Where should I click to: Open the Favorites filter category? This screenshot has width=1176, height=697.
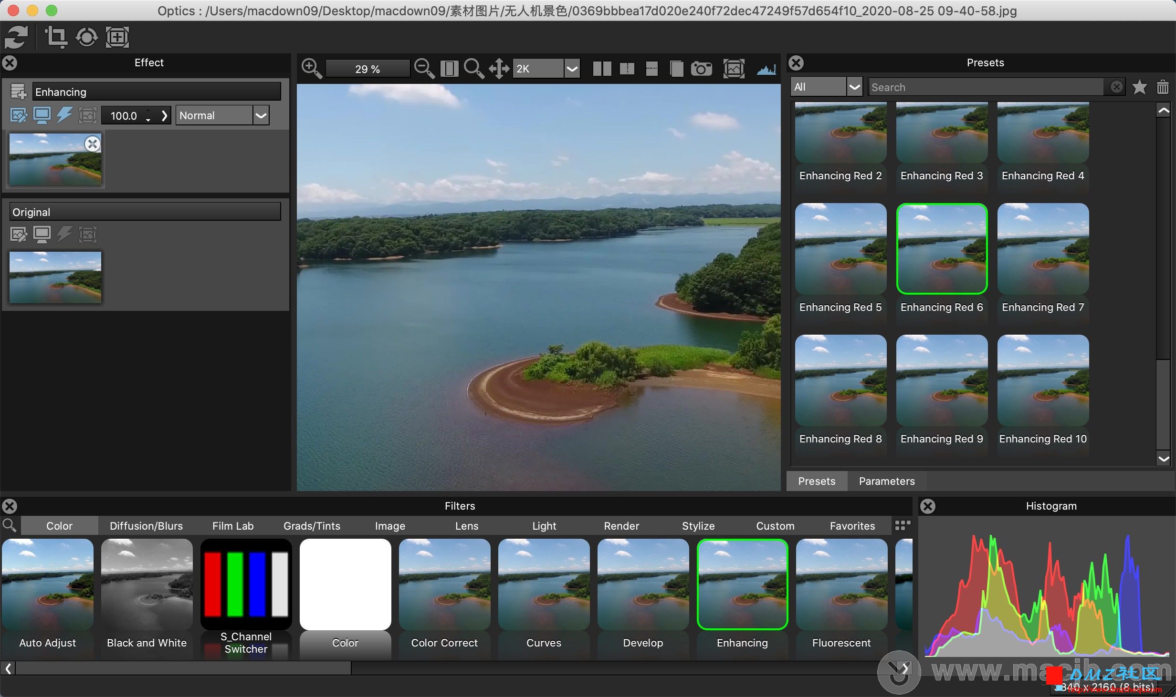tap(852, 526)
